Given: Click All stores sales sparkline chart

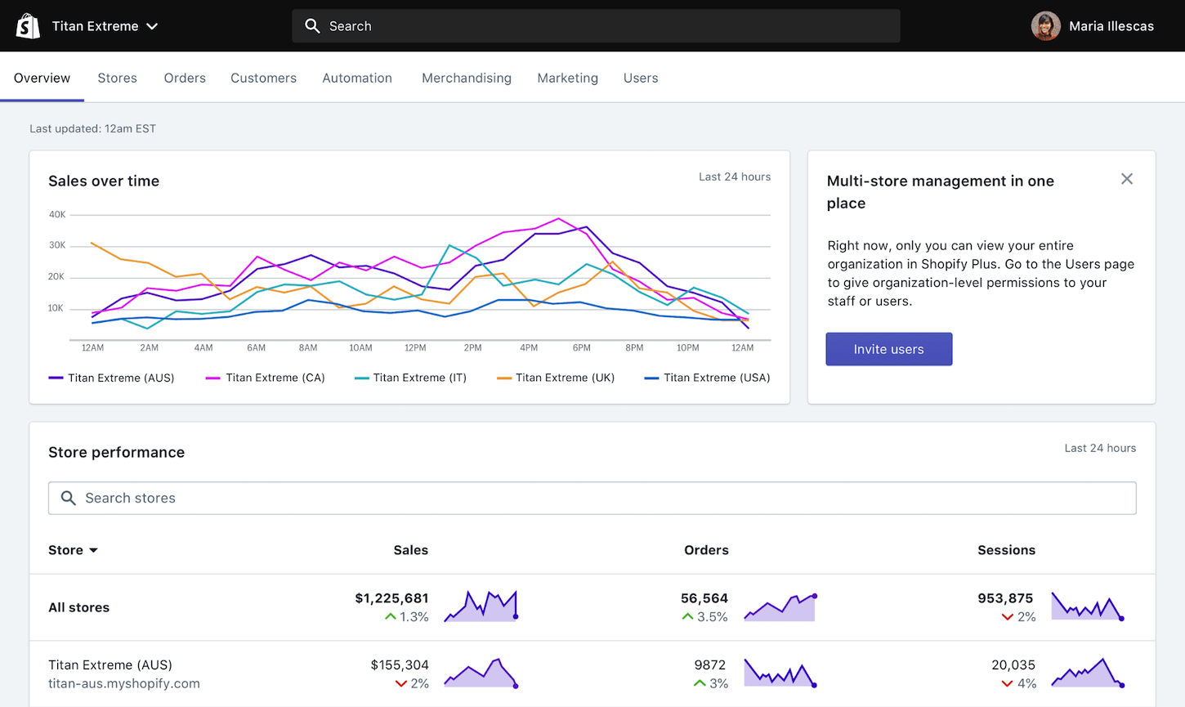Looking at the screenshot, I should [x=481, y=606].
